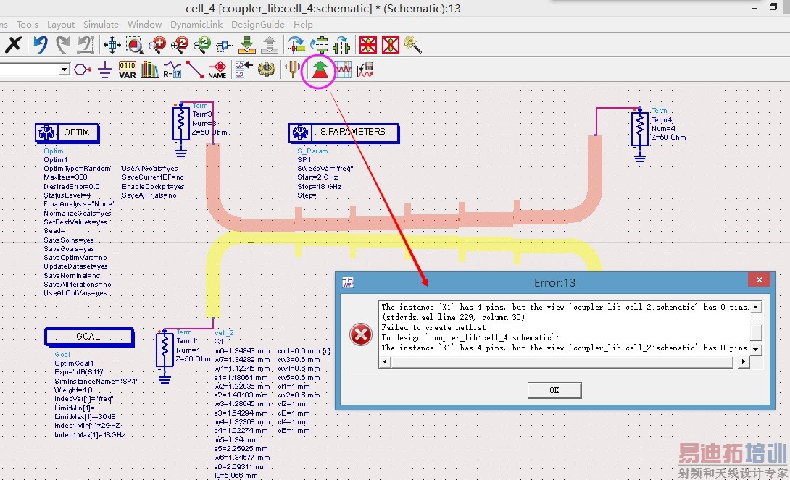Click the 'LimitMax[1]=-30dB' goal text
The image size is (790, 480).
click(85, 416)
